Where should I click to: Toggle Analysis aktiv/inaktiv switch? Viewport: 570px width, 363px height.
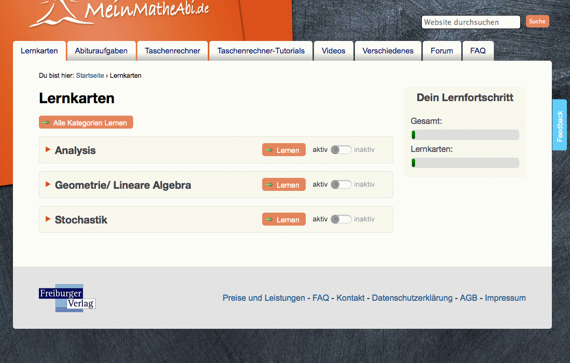(341, 150)
